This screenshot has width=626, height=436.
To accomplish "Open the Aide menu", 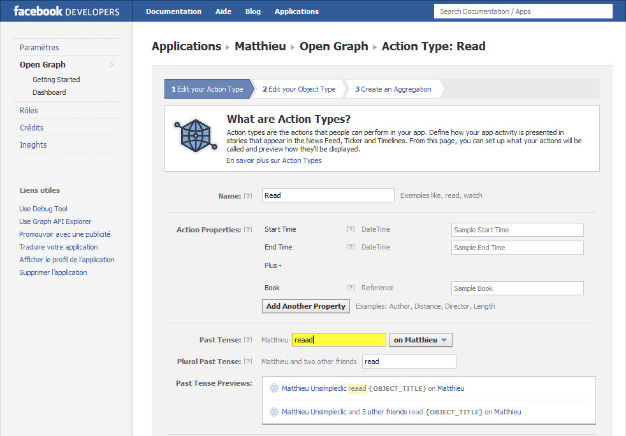I will [x=223, y=11].
